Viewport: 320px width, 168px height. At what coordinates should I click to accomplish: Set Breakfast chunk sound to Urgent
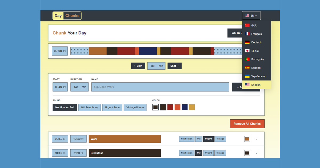click(209, 153)
